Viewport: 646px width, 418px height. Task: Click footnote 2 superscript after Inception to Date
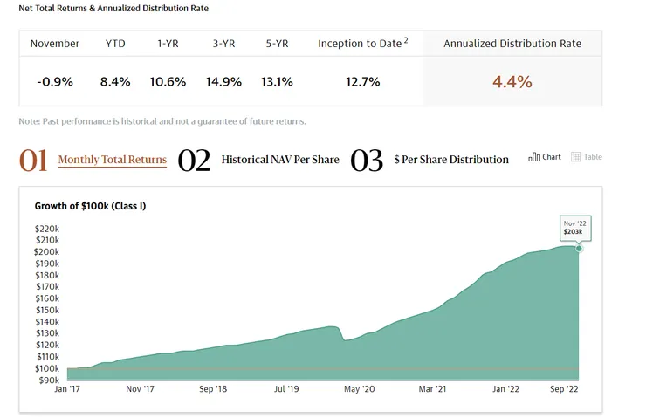tap(406, 40)
